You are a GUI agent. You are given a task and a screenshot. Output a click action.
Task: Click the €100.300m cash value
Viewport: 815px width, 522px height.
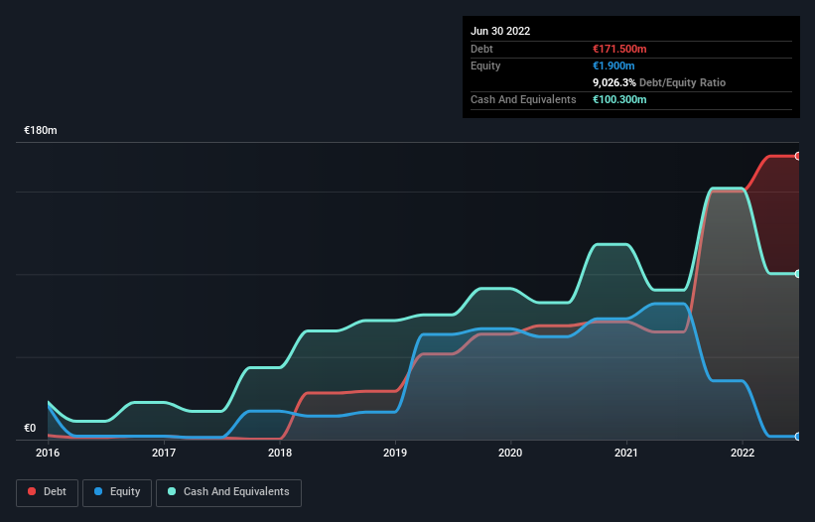coord(619,99)
